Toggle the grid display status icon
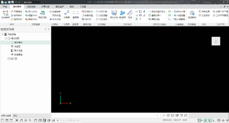This screenshot has width=229, height=123. pyautogui.click(x=218, y=120)
